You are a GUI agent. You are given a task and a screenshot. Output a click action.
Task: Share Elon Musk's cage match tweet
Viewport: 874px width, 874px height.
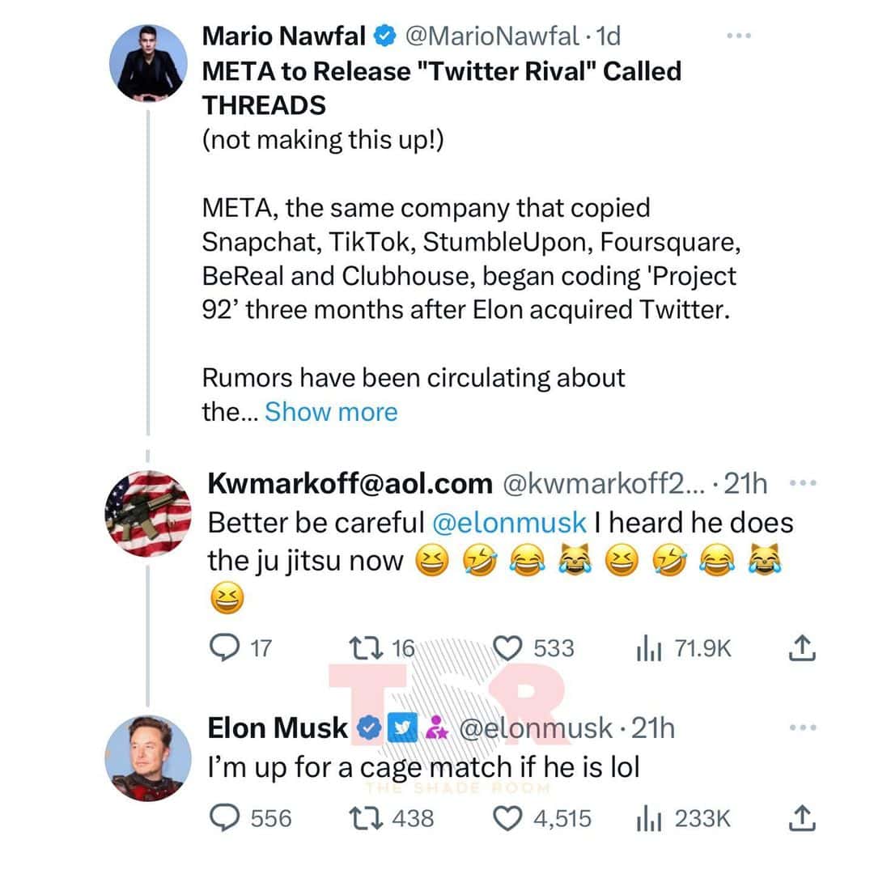tap(801, 818)
